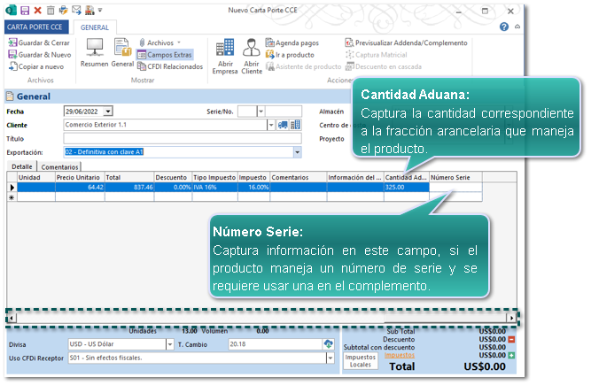The width and height of the screenshot is (591, 385).
Task: Open the Fecha date picker dropdown
Action: point(108,112)
